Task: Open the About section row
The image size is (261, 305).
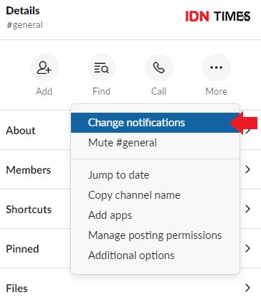Action: pos(130,131)
